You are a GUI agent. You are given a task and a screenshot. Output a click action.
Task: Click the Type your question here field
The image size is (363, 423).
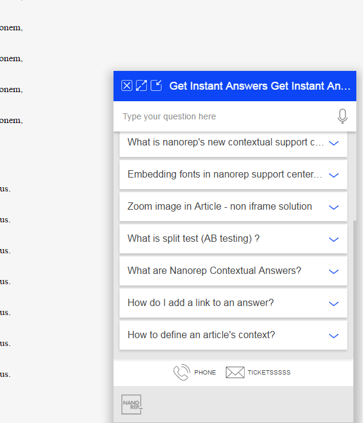click(x=227, y=116)
